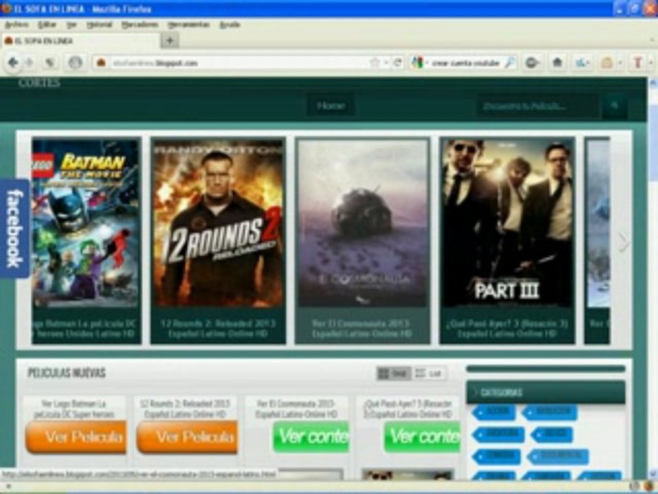
Task: Click the El Cosmonauta poster
Action: 362,222
